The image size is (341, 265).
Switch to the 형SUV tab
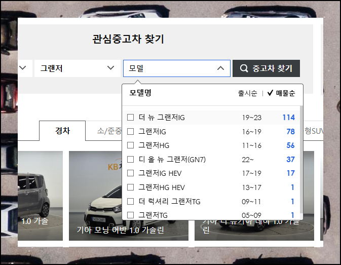(313, 131)
